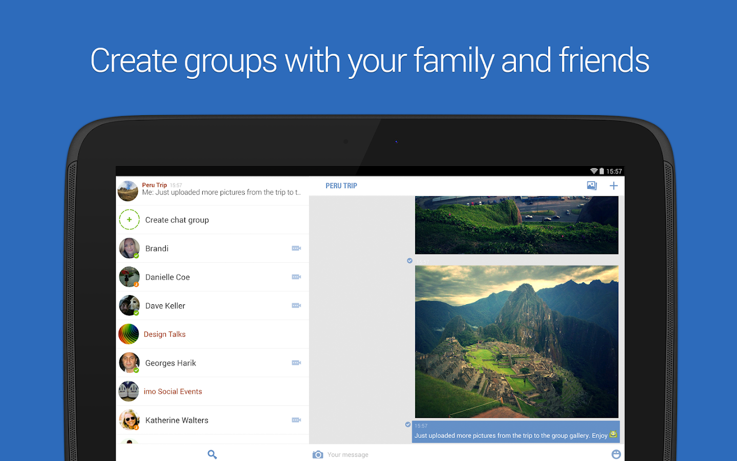
Task: Start video call with Danielle Coe
Action: tap(296, 277)
